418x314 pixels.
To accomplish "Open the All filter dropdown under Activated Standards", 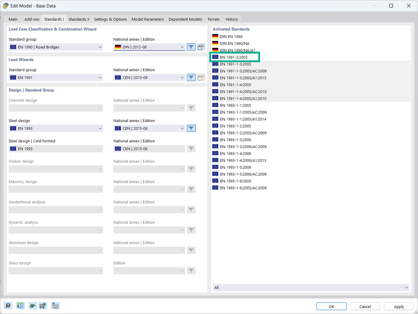I will [311, 287].
